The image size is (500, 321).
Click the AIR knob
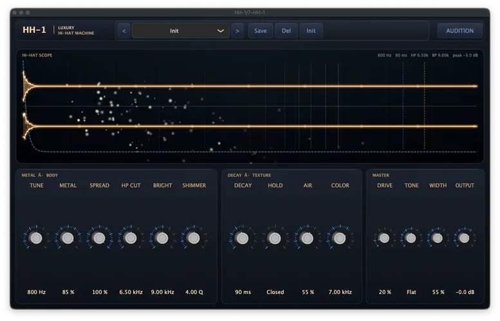[307, 238]
